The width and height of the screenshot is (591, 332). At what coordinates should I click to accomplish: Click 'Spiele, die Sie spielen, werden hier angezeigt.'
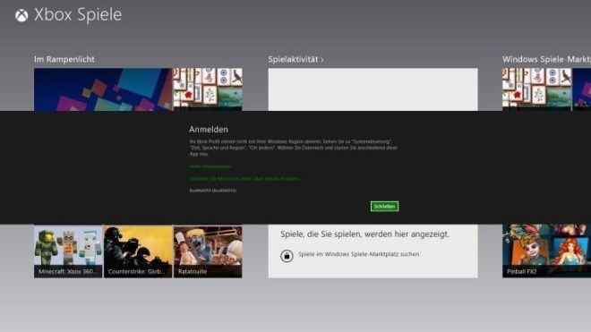coord(364,234)
